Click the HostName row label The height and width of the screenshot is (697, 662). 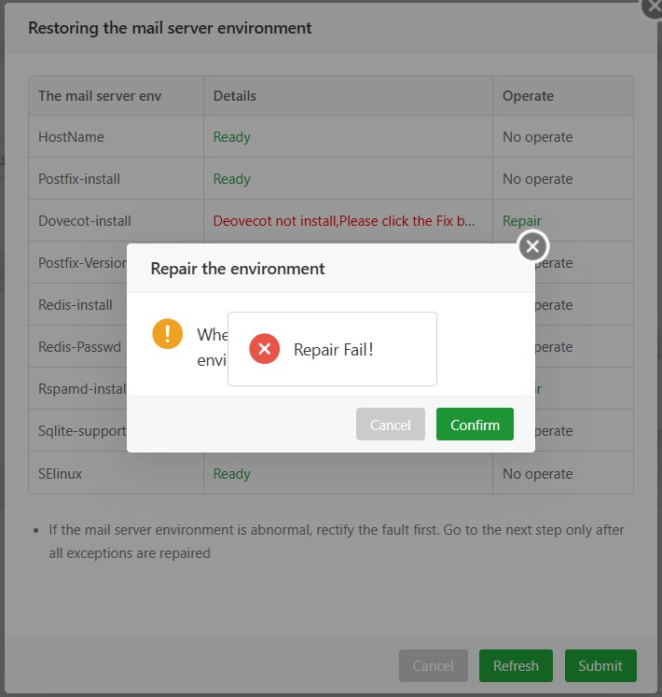coord(71,137)
